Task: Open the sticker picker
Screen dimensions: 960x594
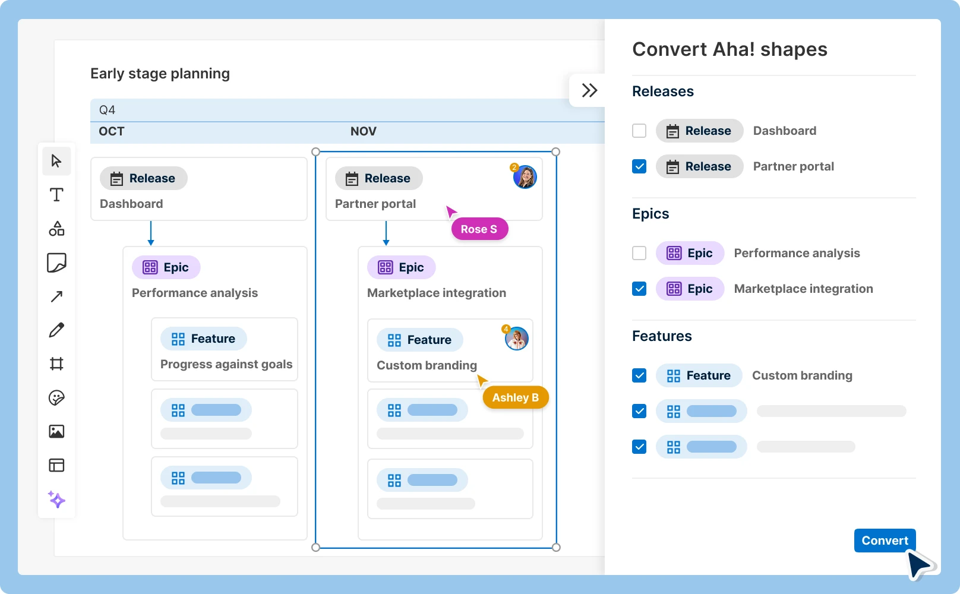Action: [x=56, y=398]
